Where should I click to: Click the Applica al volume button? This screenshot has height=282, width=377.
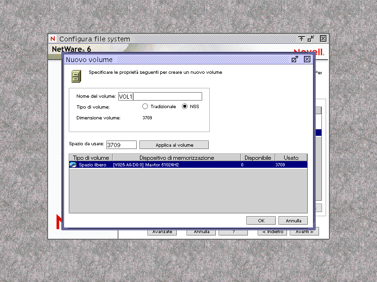click(x=174, y=145)
